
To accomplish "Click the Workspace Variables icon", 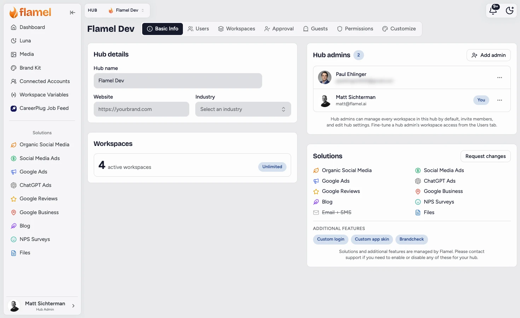I will click(x=13, y=95).
